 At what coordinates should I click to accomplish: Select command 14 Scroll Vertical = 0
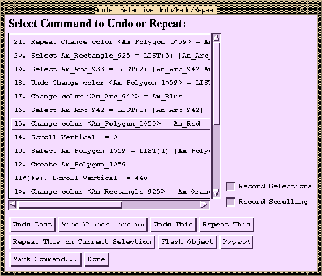[111, 137]
